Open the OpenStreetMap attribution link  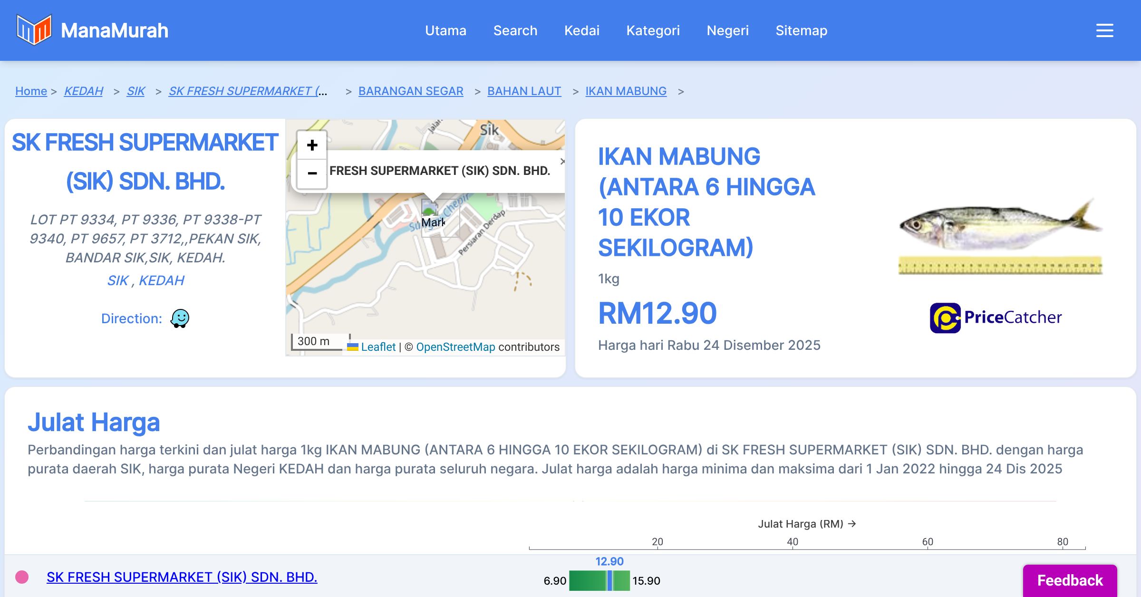tap(455, 347)
